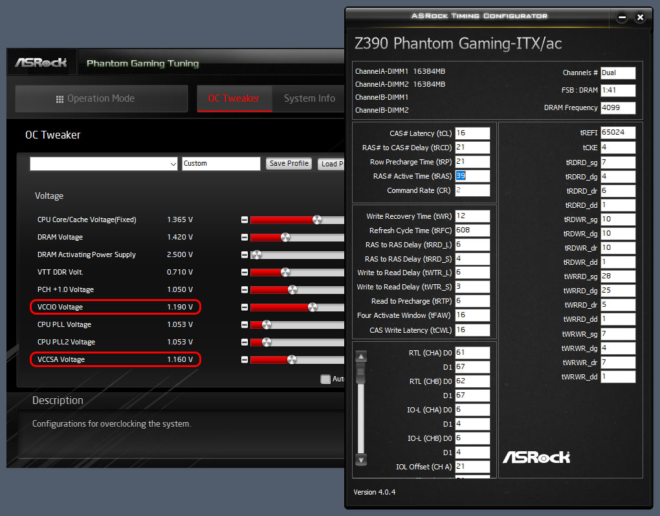The image size is (660, 516).
Task: Click Save Profile button
Action: point(289,163)
